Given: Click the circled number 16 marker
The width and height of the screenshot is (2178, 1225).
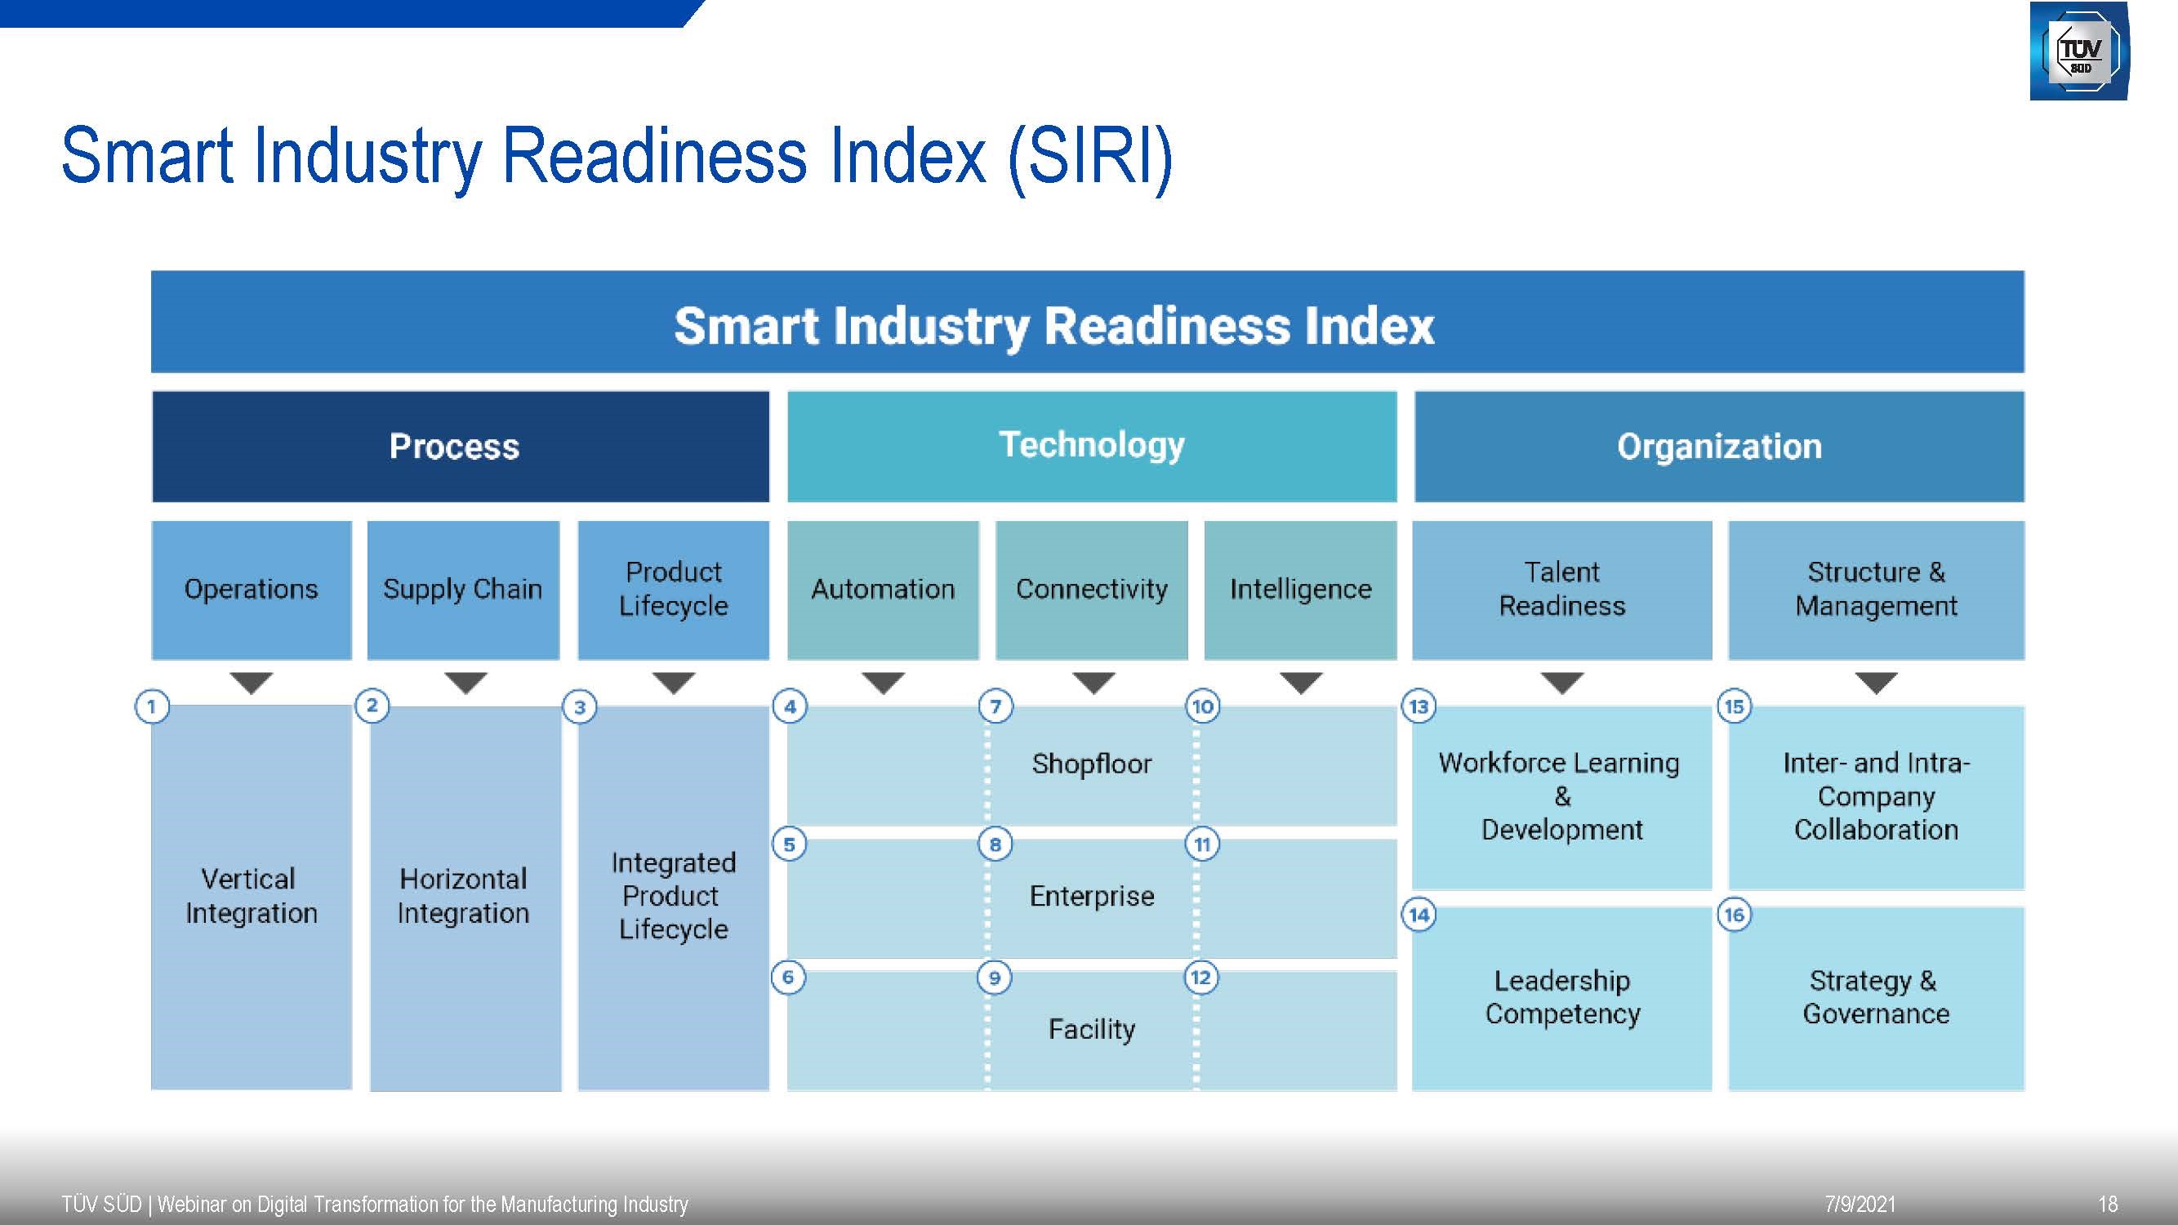Looking at the screenshot, I should click(x=1734, y=915).
